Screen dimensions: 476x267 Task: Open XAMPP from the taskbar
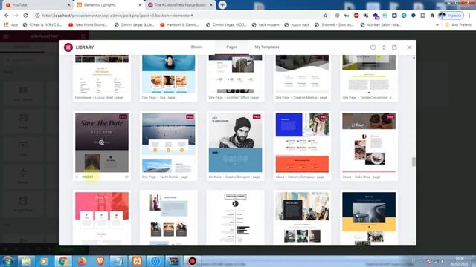pyautogui.click(x=137, y=261)
